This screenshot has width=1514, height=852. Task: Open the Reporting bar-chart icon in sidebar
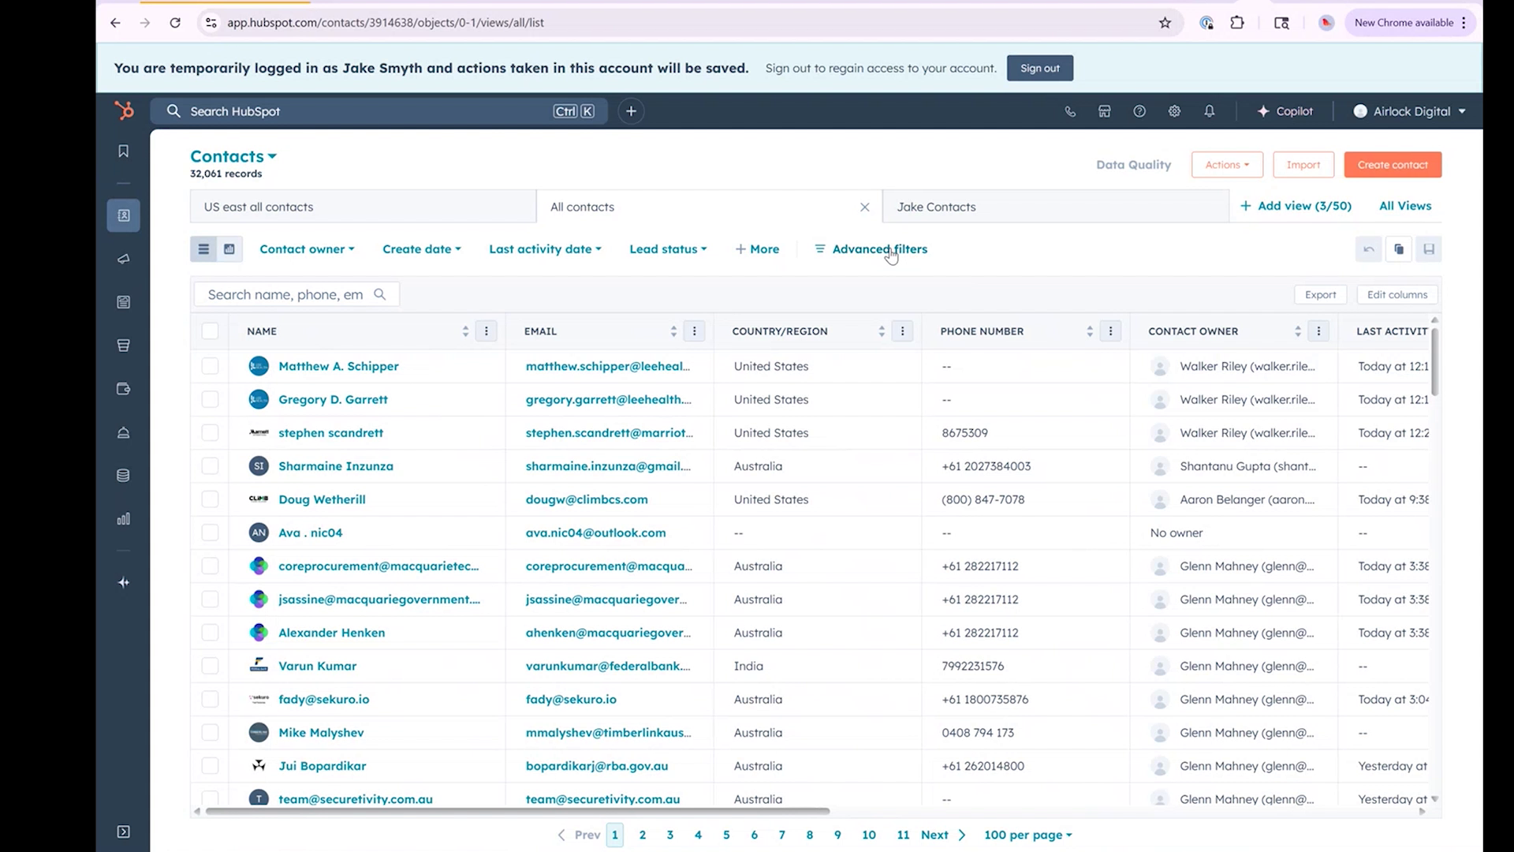tap(123, 519)
